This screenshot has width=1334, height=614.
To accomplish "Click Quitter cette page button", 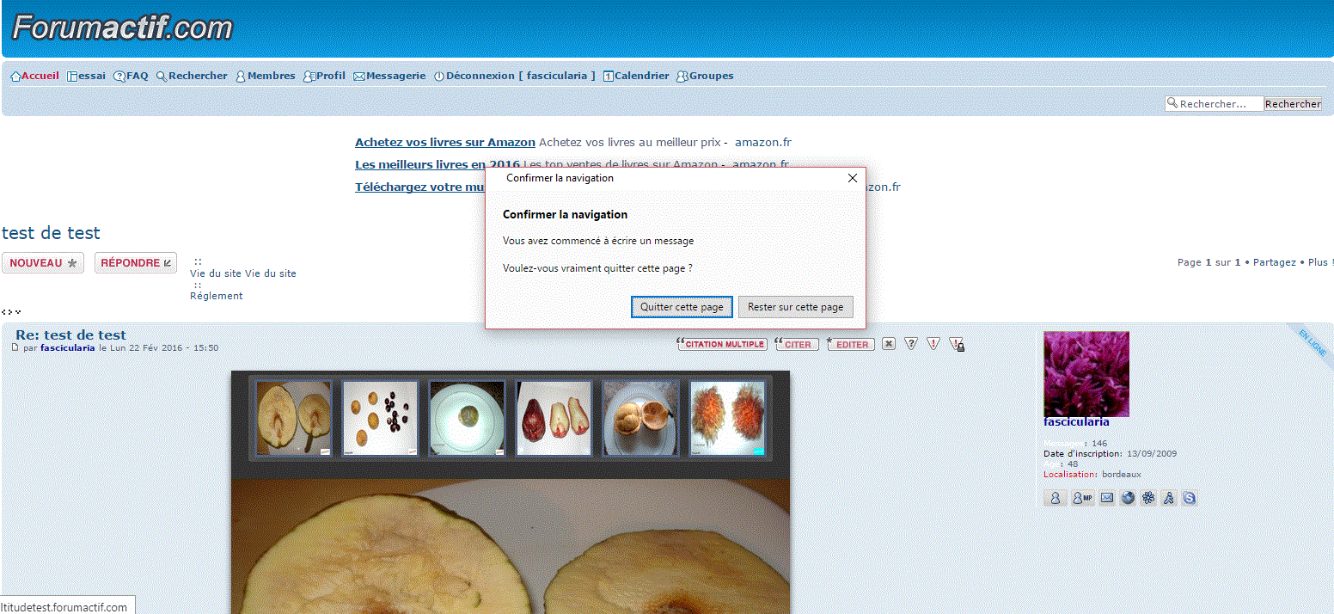I will coord(682,307).
